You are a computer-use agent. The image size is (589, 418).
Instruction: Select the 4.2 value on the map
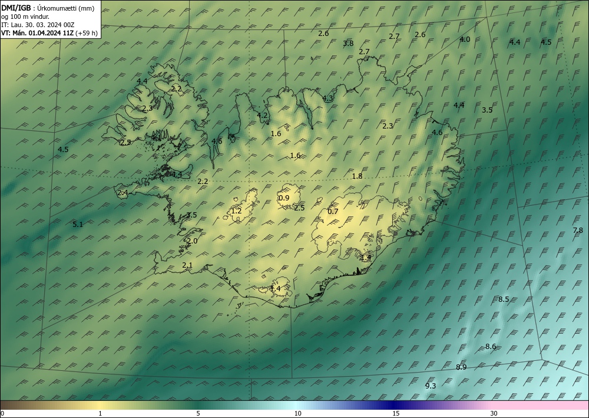tap(262, 116)
